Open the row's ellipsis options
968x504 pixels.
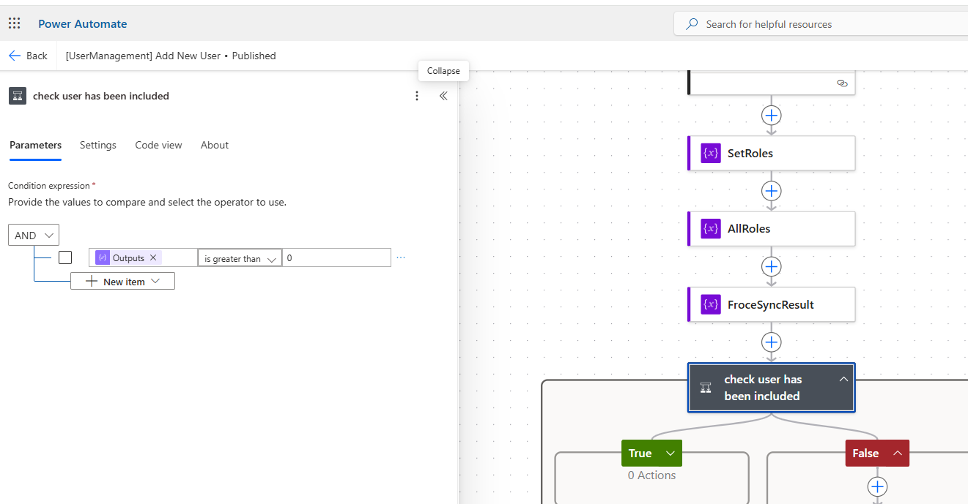(401, 257)
